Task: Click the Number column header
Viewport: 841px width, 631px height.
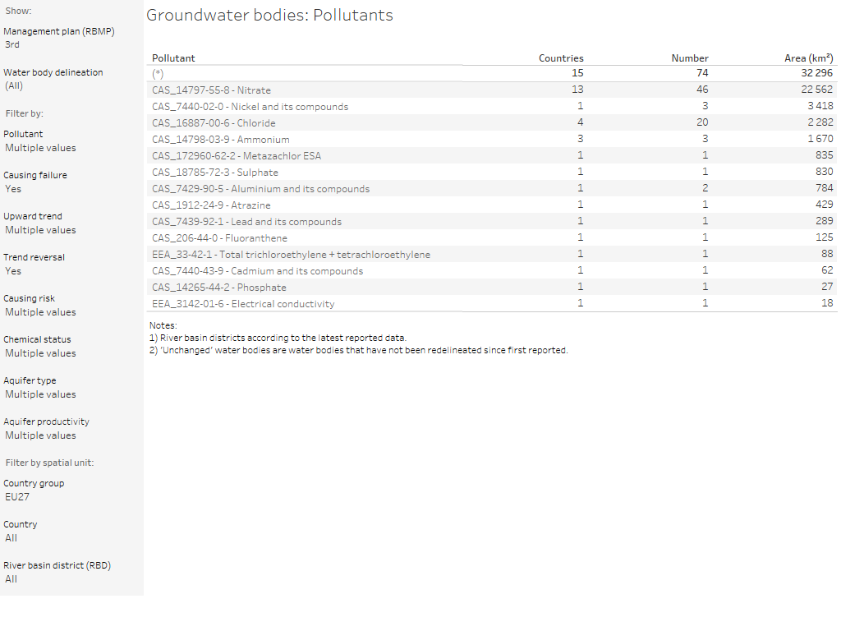Action: 690,58
